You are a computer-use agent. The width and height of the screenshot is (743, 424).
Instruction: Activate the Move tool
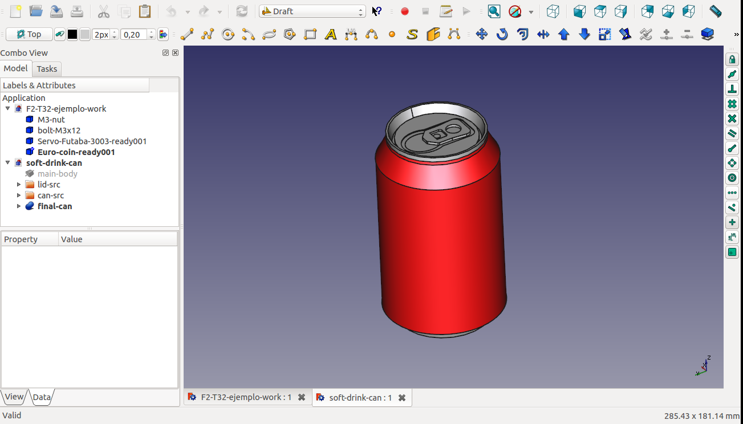pos(482,35)
